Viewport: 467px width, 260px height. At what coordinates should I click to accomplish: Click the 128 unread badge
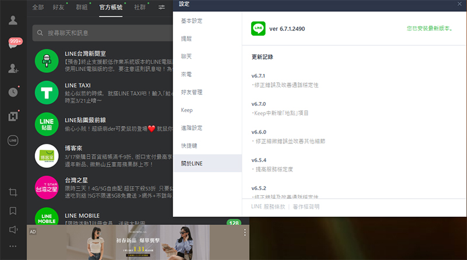tap(234, 223)
